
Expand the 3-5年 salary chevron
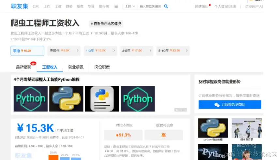pyautogui.click(x=150, y=50)
